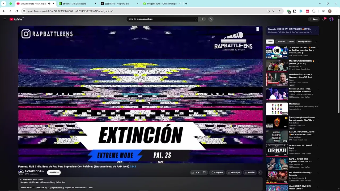Viewport: 340px width, 191px height.
Task: Select the De RAPBATTLE-ENS chip
Action: pos(285,42)
